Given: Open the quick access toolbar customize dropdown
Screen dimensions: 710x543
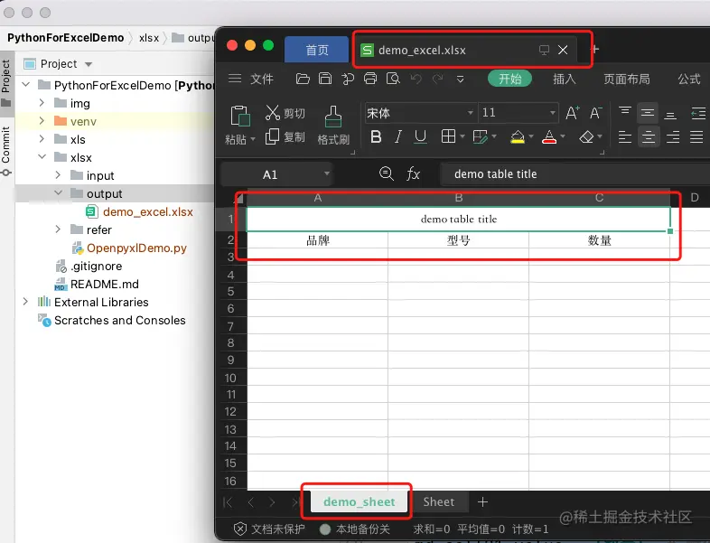Looking at the screenshot, I should coord(460,80).
